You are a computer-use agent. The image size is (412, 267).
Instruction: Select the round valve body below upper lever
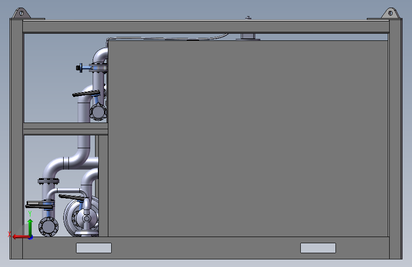[98, 112]
